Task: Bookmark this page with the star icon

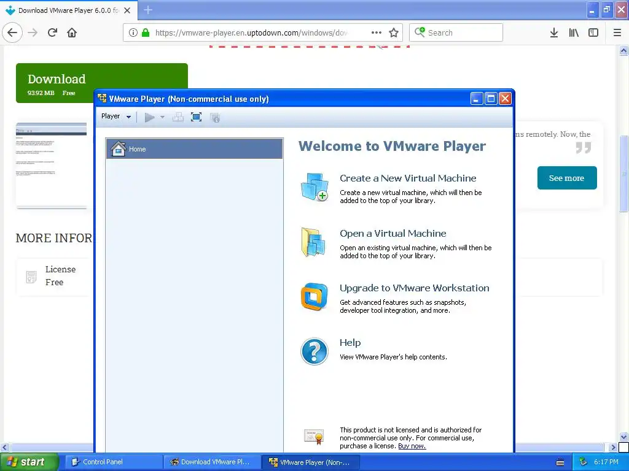Action: coord(394,33)
